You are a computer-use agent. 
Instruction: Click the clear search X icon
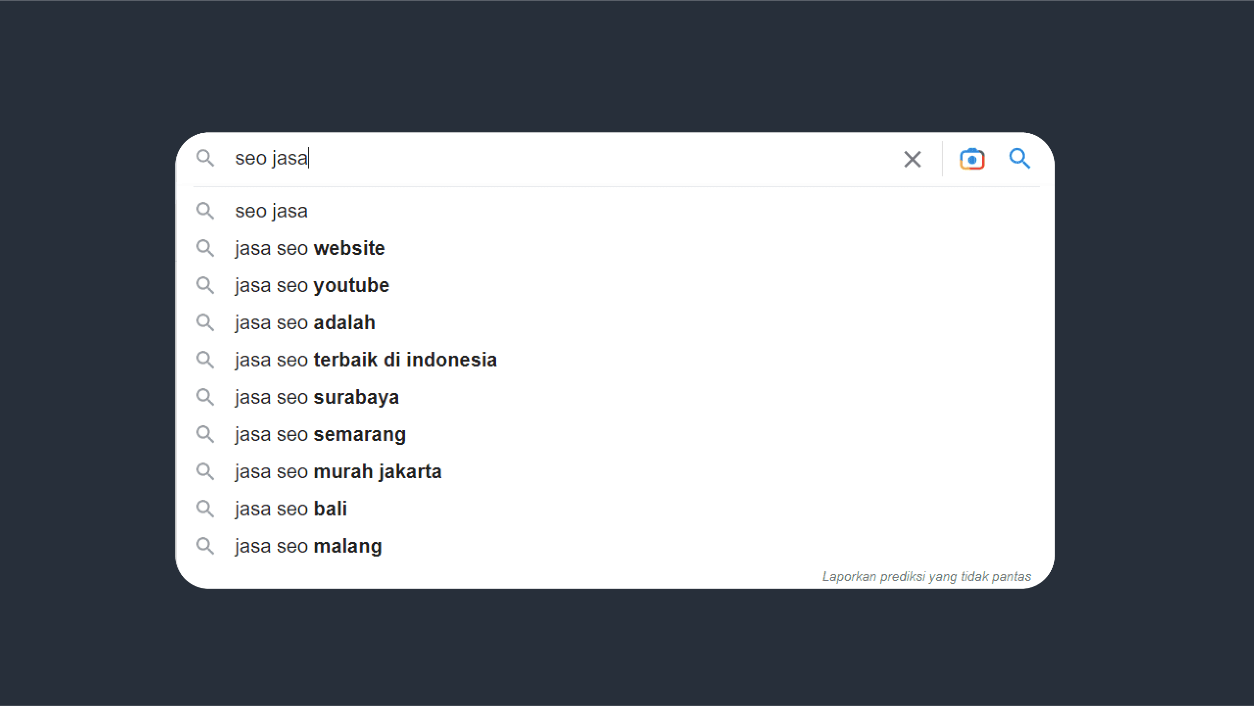pos(912,159)
